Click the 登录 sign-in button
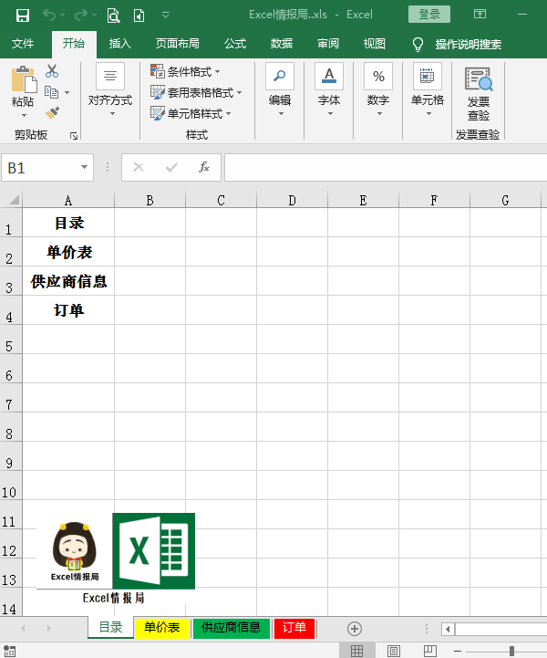Screen dimensions: 547x658 point(429,15)
